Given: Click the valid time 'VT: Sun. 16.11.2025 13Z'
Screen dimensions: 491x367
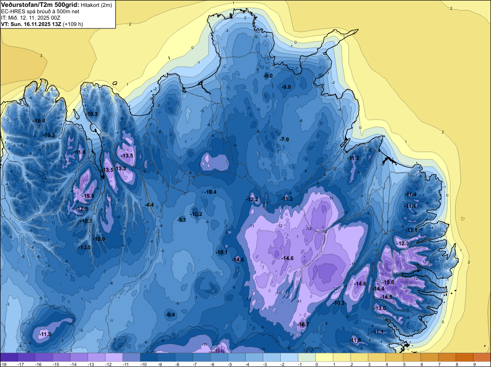Looking at the screenshot, I should click(31, 24).
